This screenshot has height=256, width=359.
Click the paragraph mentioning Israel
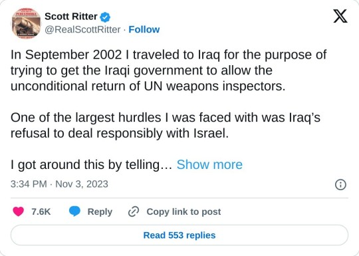166,125
